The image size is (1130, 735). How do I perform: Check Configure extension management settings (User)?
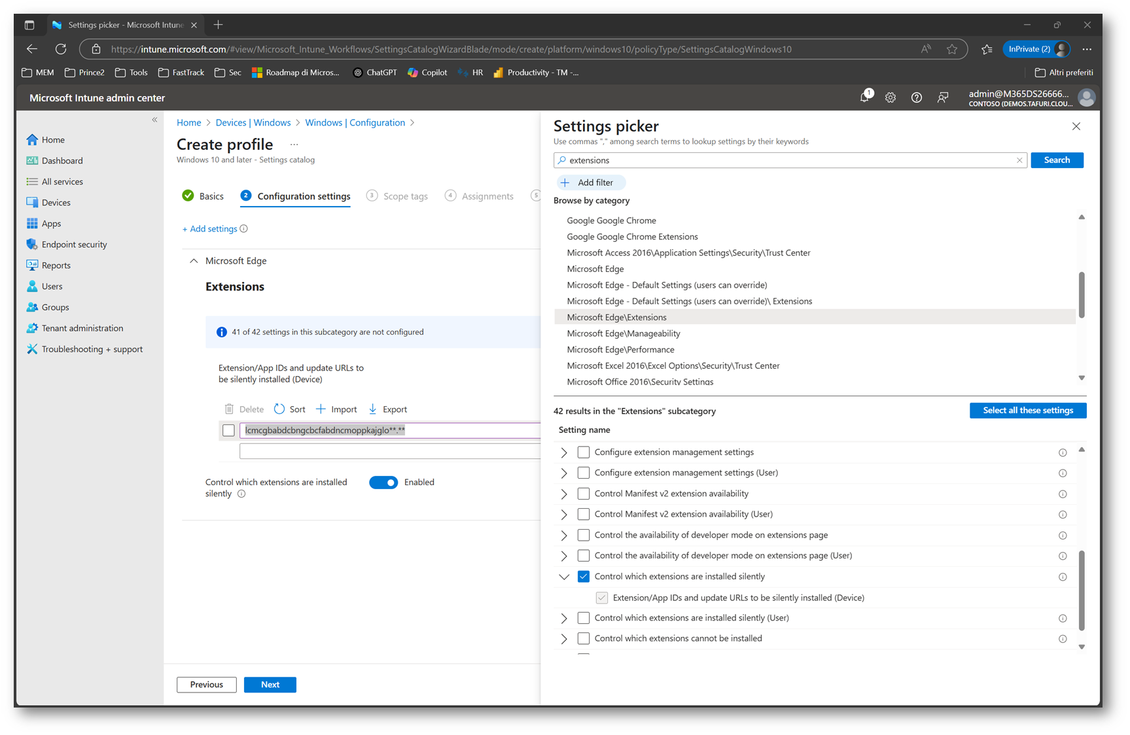click(584, 473)
